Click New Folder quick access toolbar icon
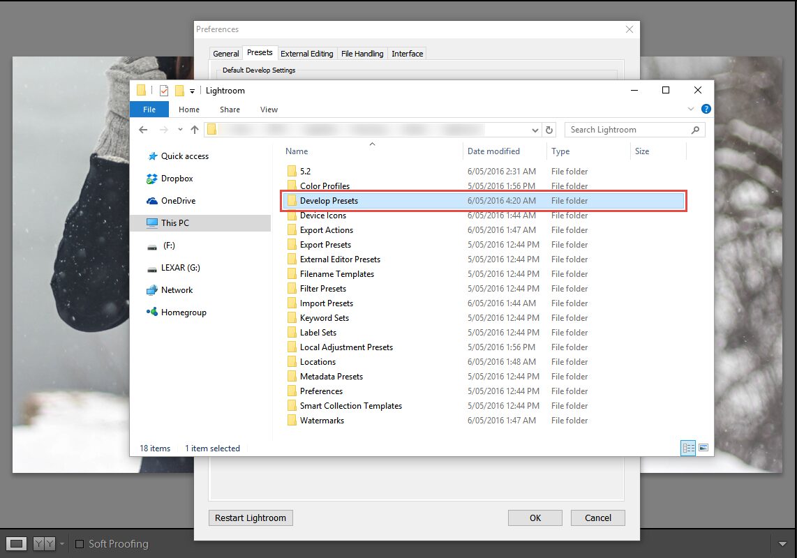The height and width of the screenshot is (558, 797). click(179, 91)
